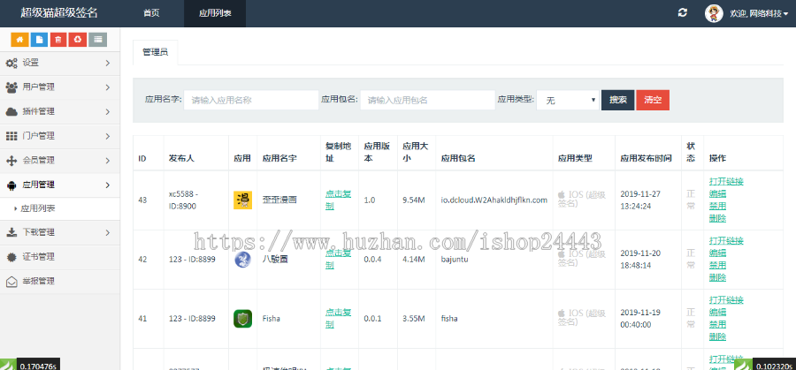Open the 欢迎, 网络科技 user dropdown

[x=759, y=13]
